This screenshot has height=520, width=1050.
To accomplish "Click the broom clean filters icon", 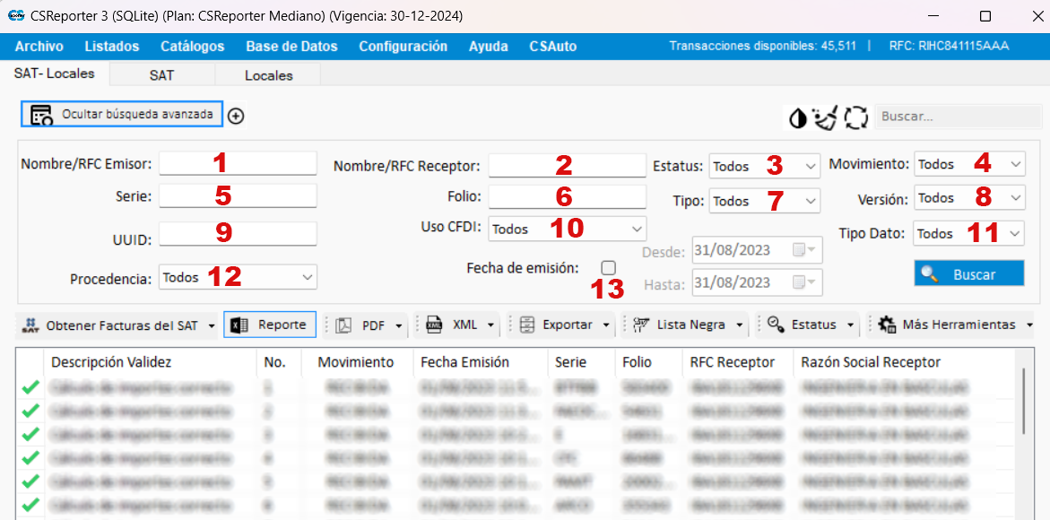I will click(x=826, y=117).
